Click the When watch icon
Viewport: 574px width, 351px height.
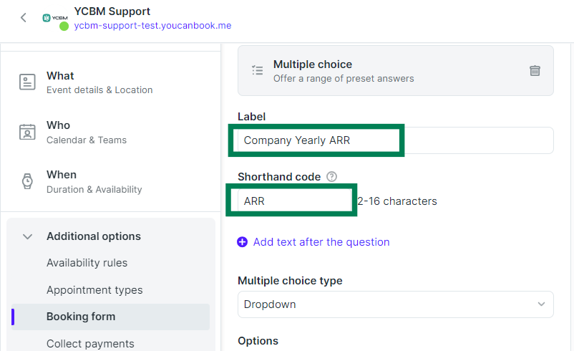tap(27, 181)
